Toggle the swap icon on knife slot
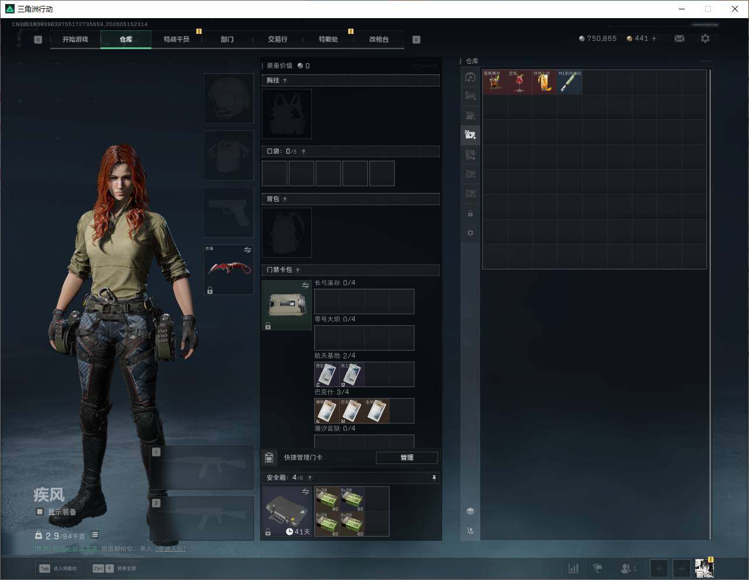The width and height of the screenshot is (749, 580). point(247,250)
